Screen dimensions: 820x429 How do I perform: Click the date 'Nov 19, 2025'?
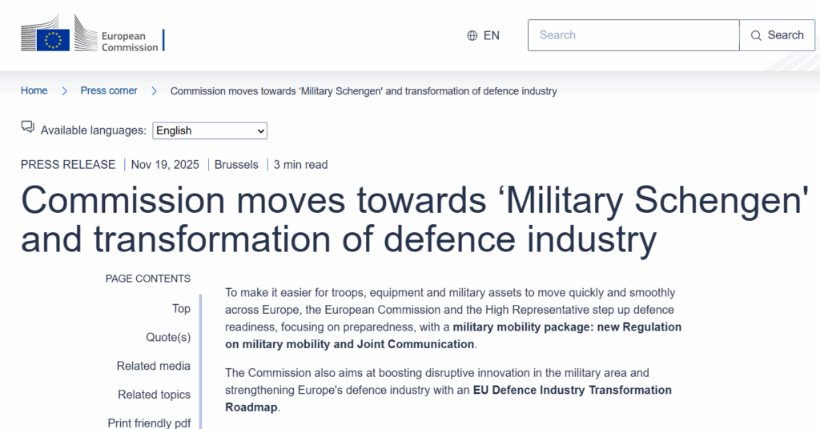[x=165, y=165]
